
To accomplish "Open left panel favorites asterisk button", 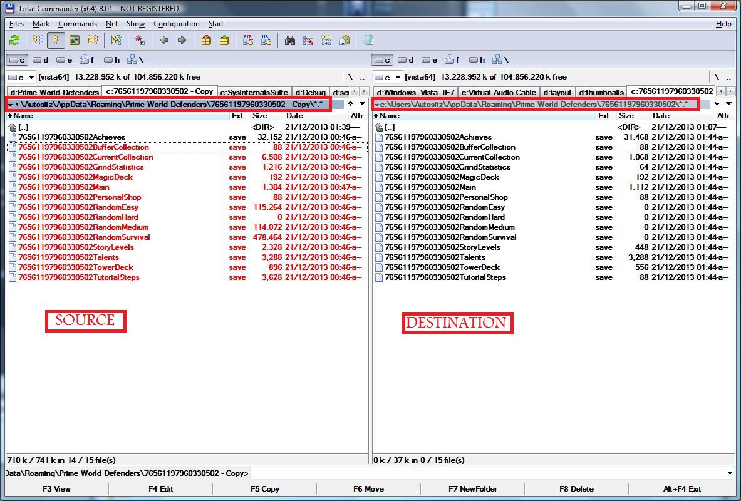I will (350, 104).
